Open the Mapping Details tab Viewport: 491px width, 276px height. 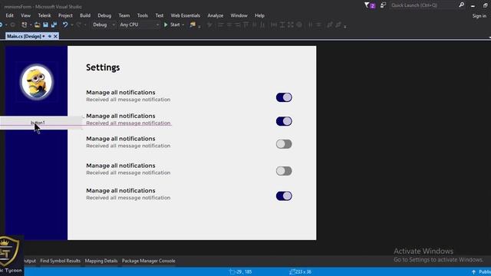click(x=101, y=261)
